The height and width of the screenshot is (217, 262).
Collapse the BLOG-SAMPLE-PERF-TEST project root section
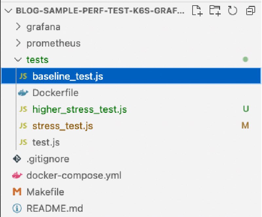[x=8, y=11]
